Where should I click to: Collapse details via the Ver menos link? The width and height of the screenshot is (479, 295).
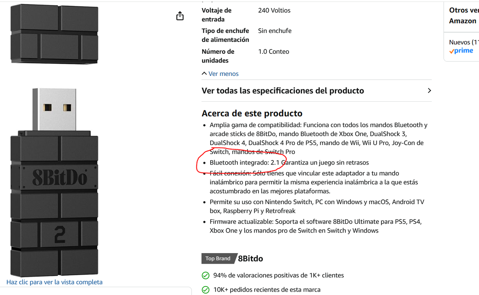click(x=223, y=74)
